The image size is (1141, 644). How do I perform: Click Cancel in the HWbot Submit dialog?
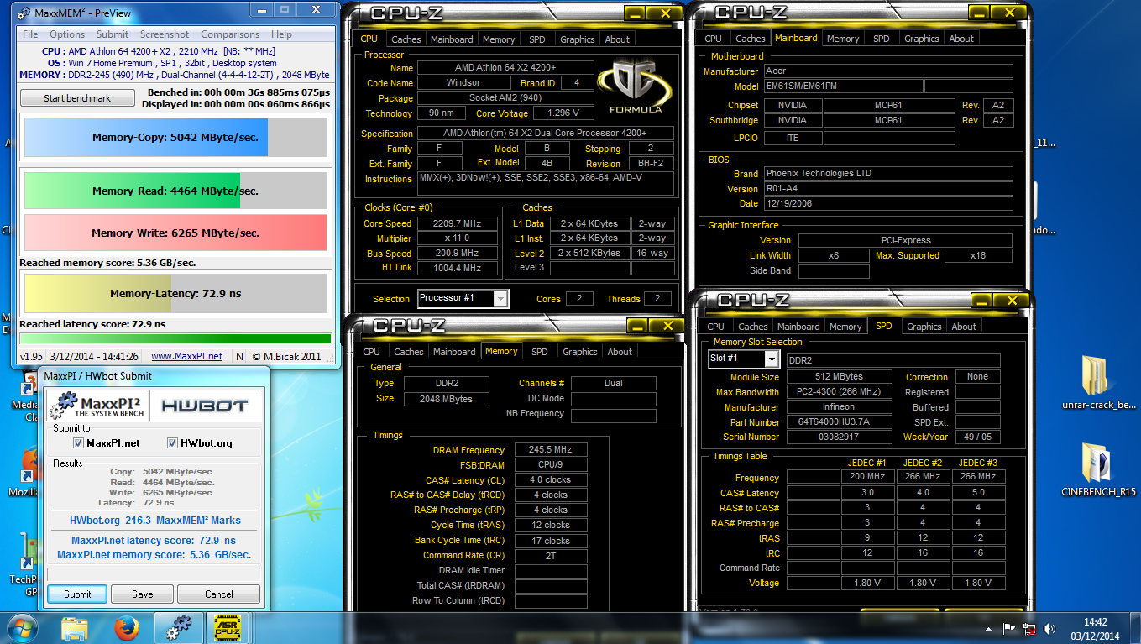point(219,594)
